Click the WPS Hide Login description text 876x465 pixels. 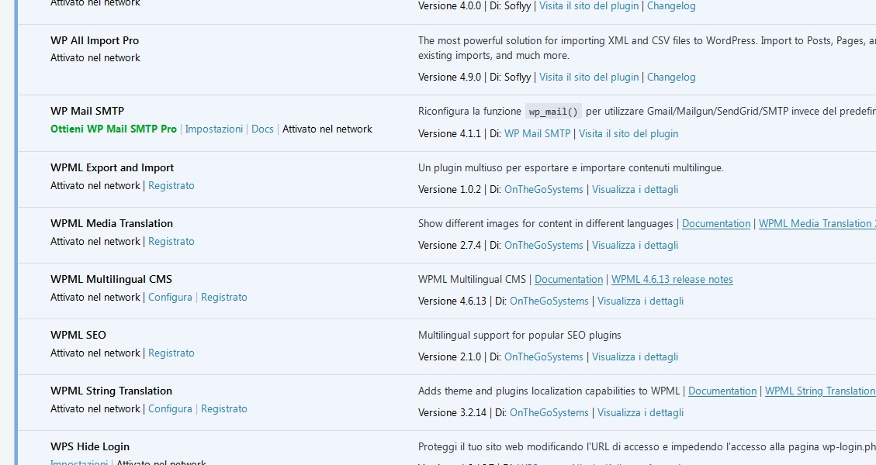(647, 446)
